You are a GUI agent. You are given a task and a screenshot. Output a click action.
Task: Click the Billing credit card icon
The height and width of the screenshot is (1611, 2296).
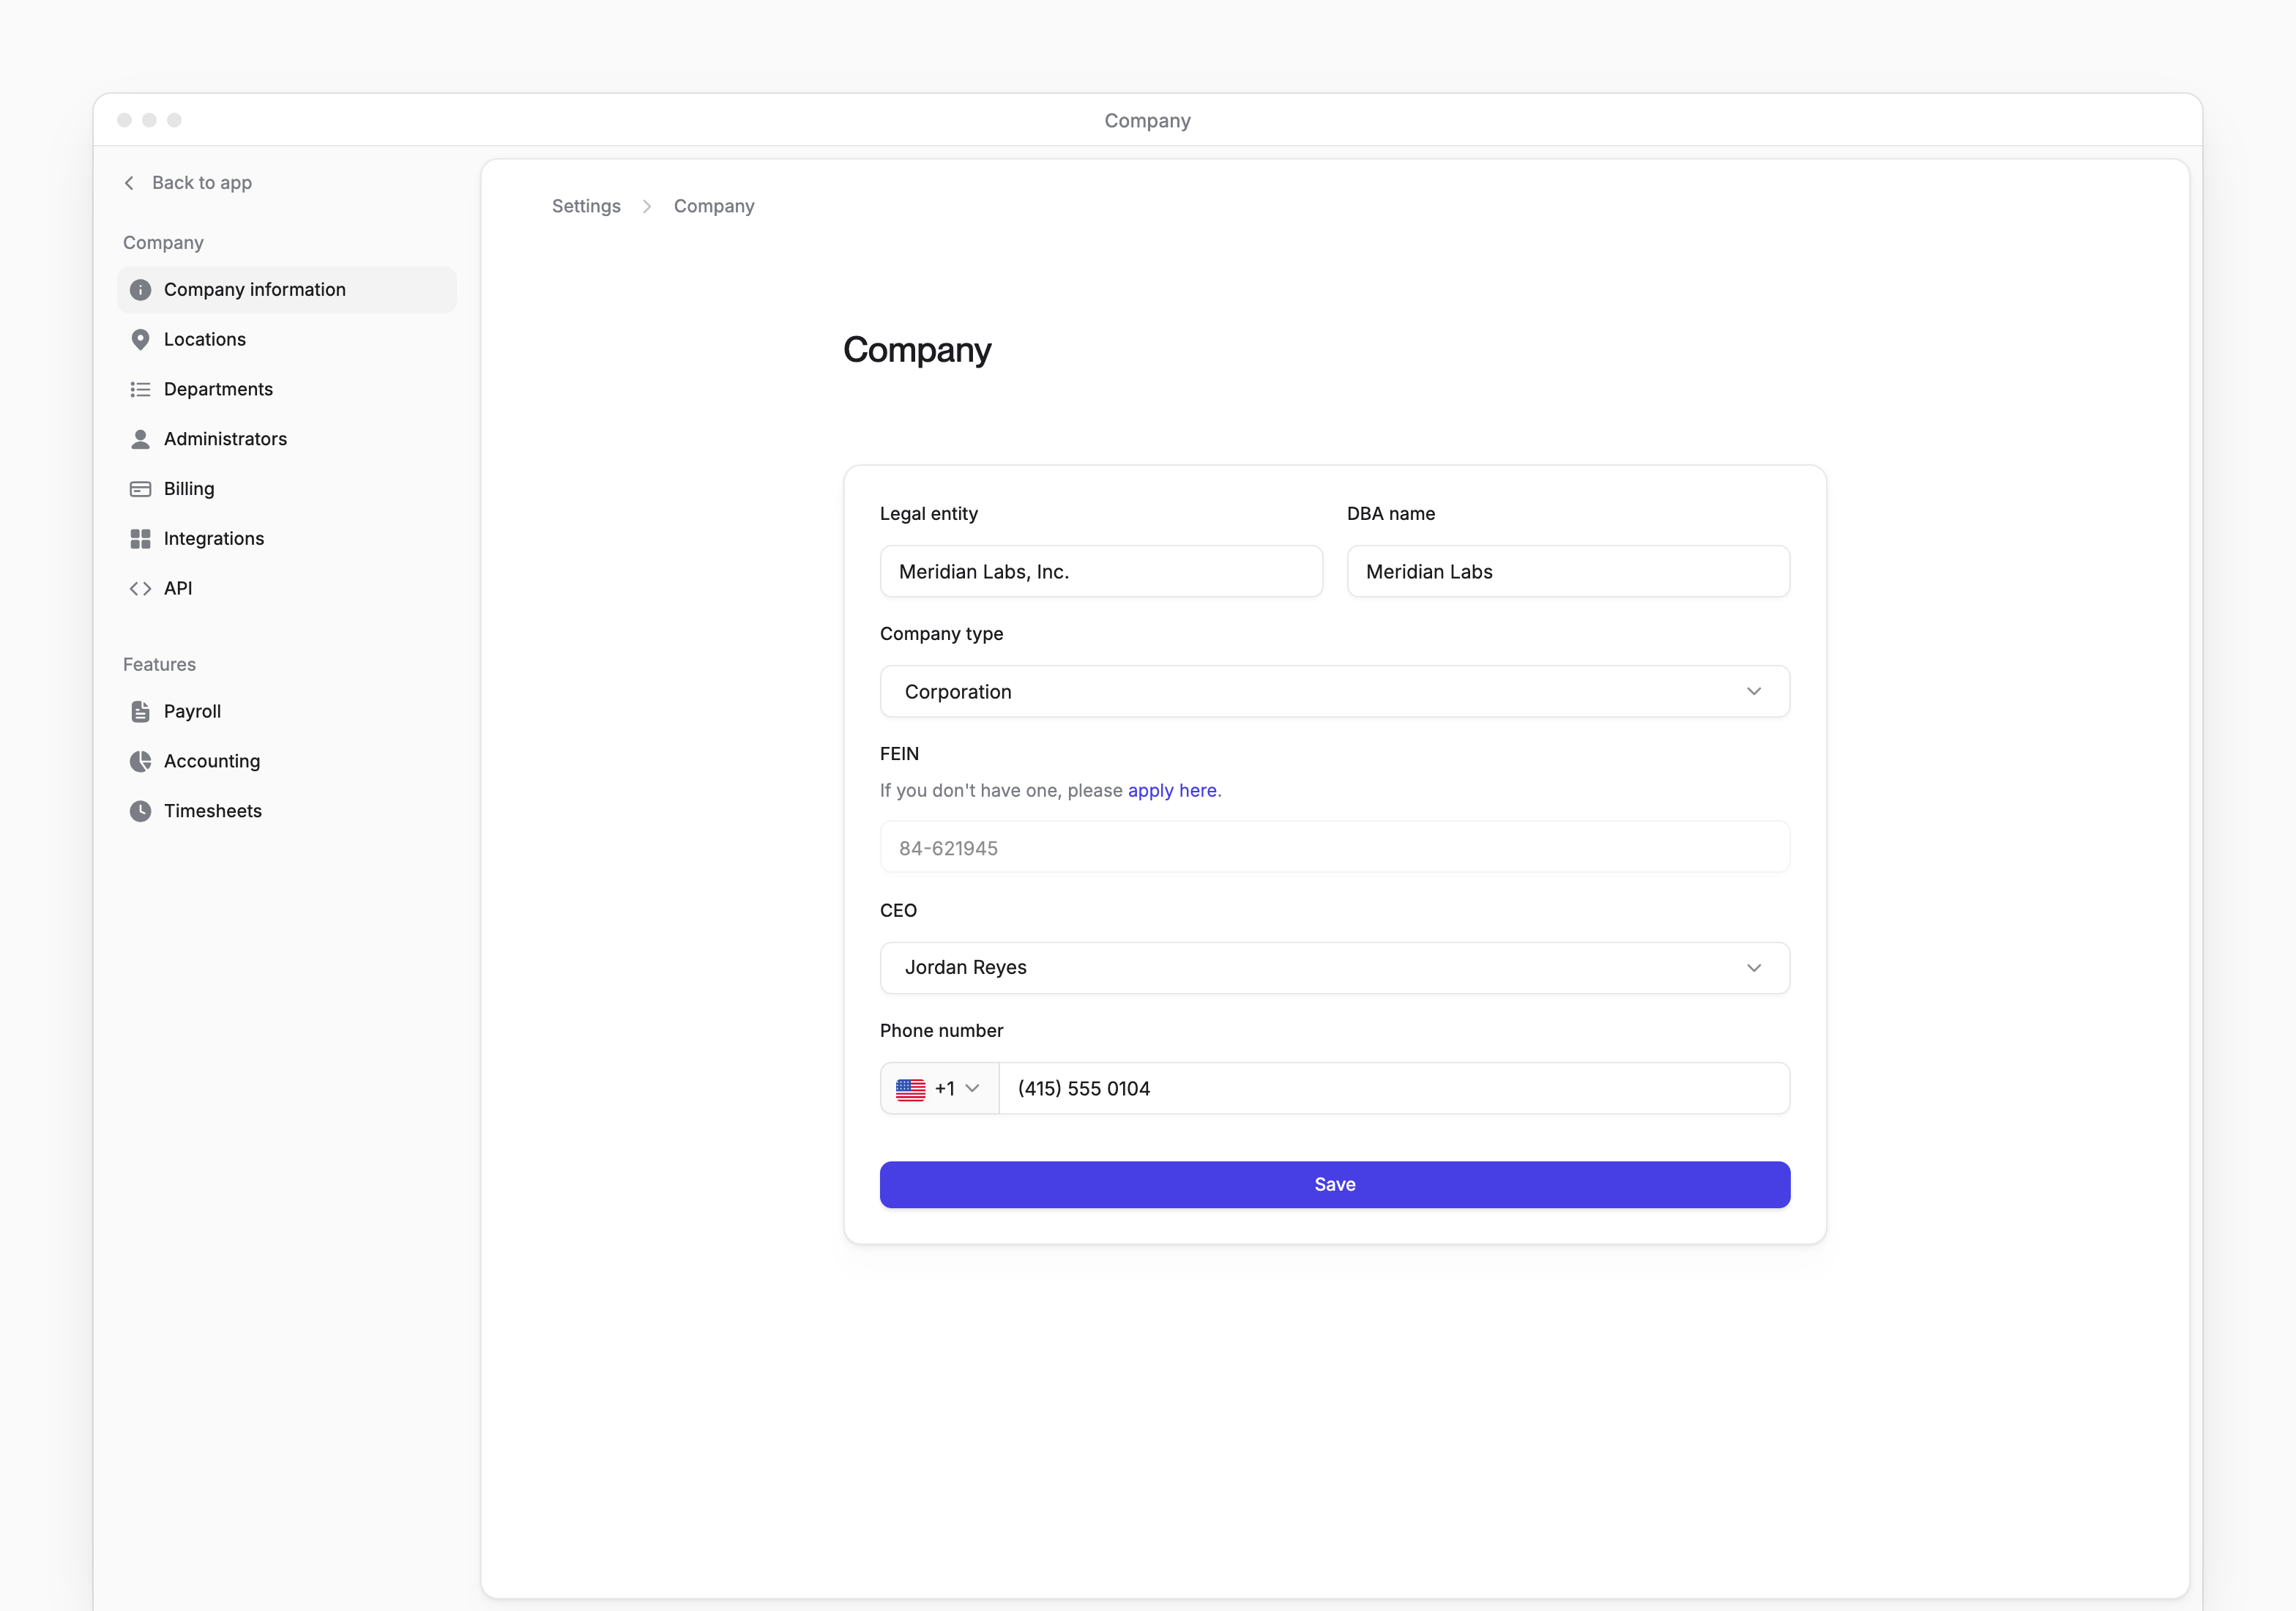pyautogui.click(x=140, y=489)
